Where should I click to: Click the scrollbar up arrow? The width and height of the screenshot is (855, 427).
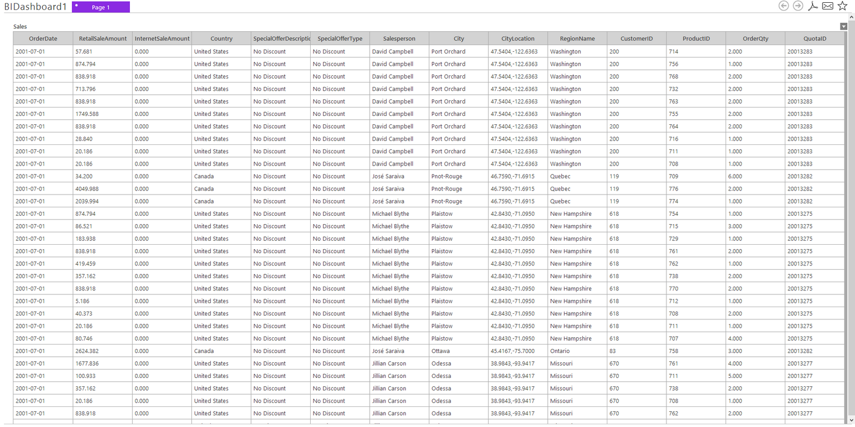tap(851, 17)
